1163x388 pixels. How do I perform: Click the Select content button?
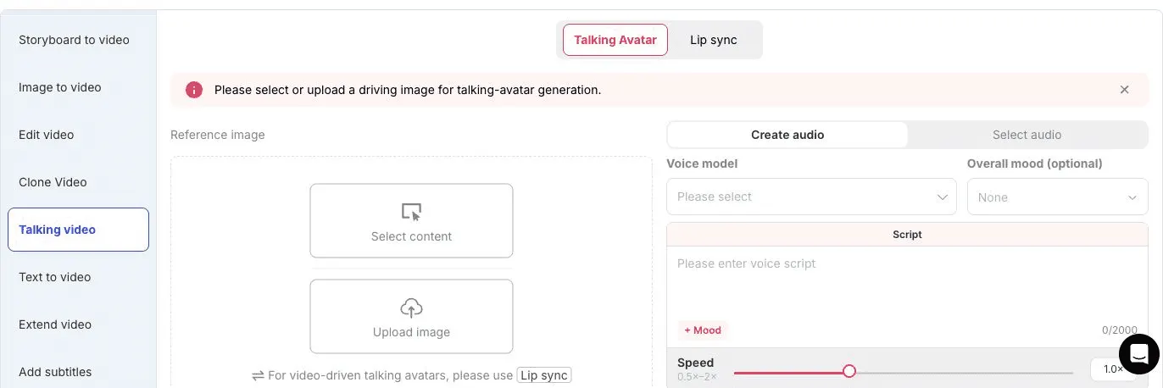point(411,220)
